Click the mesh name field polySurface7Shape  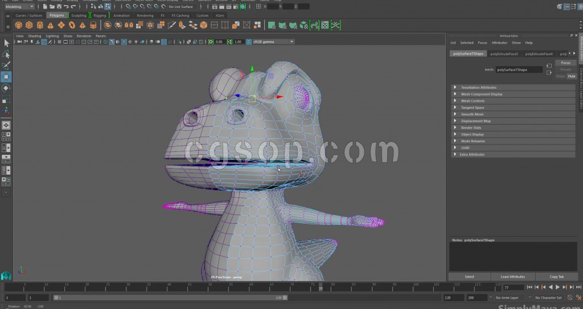(519, 69)
